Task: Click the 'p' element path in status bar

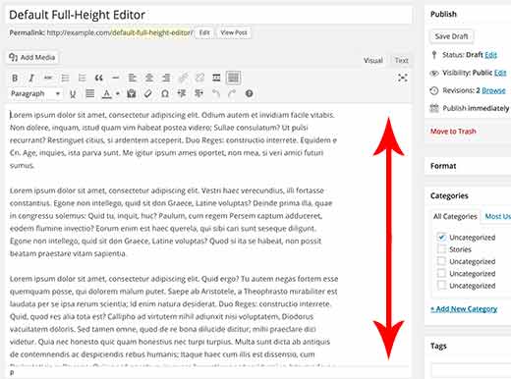Action: [12, 372]
